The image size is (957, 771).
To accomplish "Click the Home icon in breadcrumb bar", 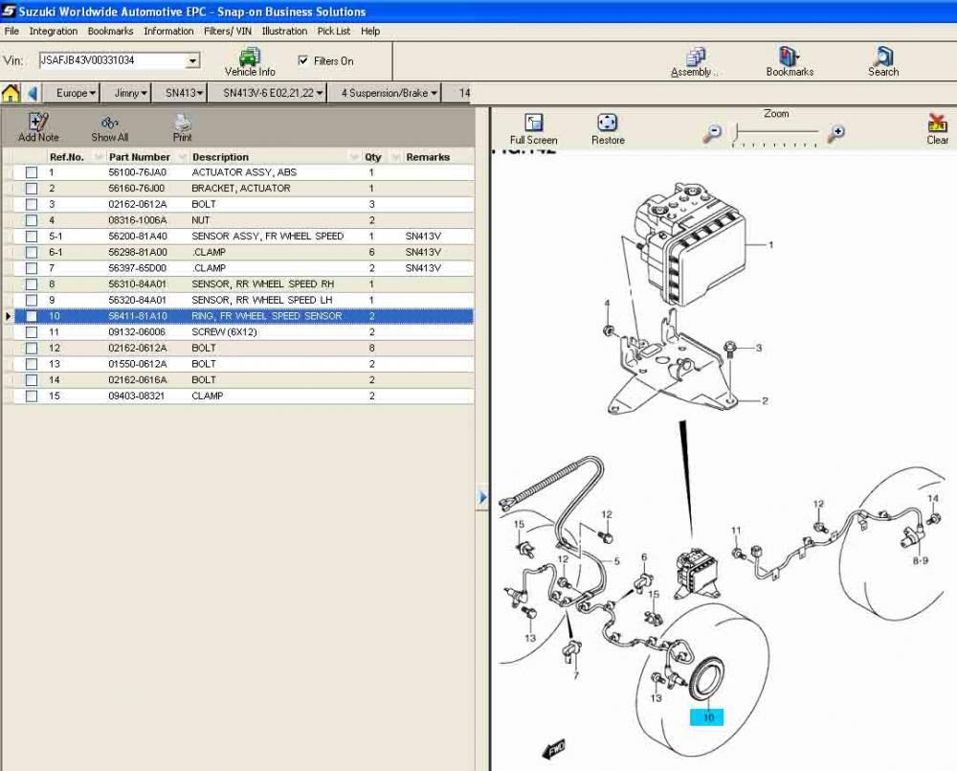I will click(11, 93).
